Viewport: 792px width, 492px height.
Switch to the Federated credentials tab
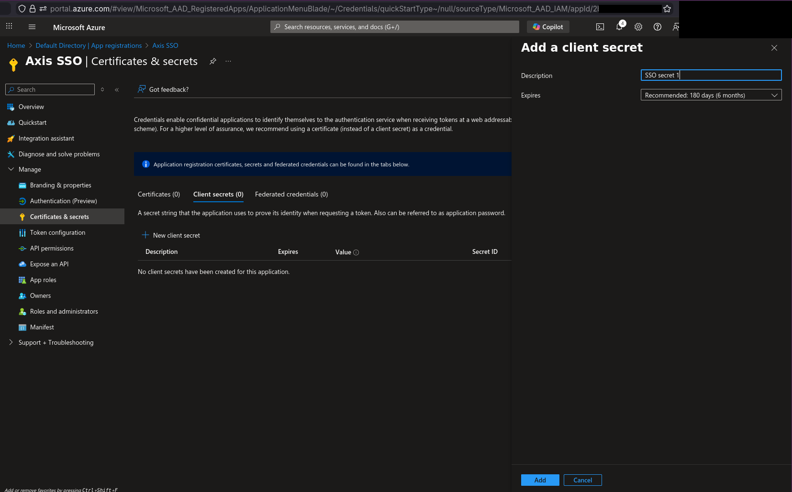point(291,194)
